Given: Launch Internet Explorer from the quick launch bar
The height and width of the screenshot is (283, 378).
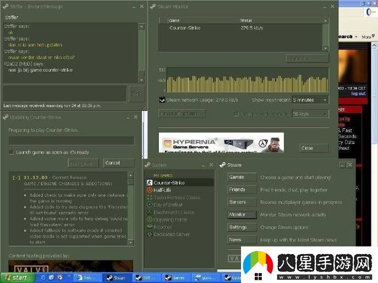Looking at the screenshot, I should pos(43,278).
